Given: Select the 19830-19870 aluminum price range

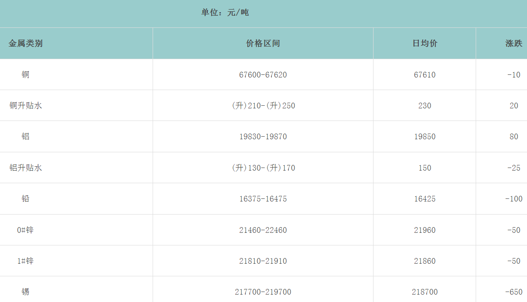Looking at the screenshot, I should (263, 137).
